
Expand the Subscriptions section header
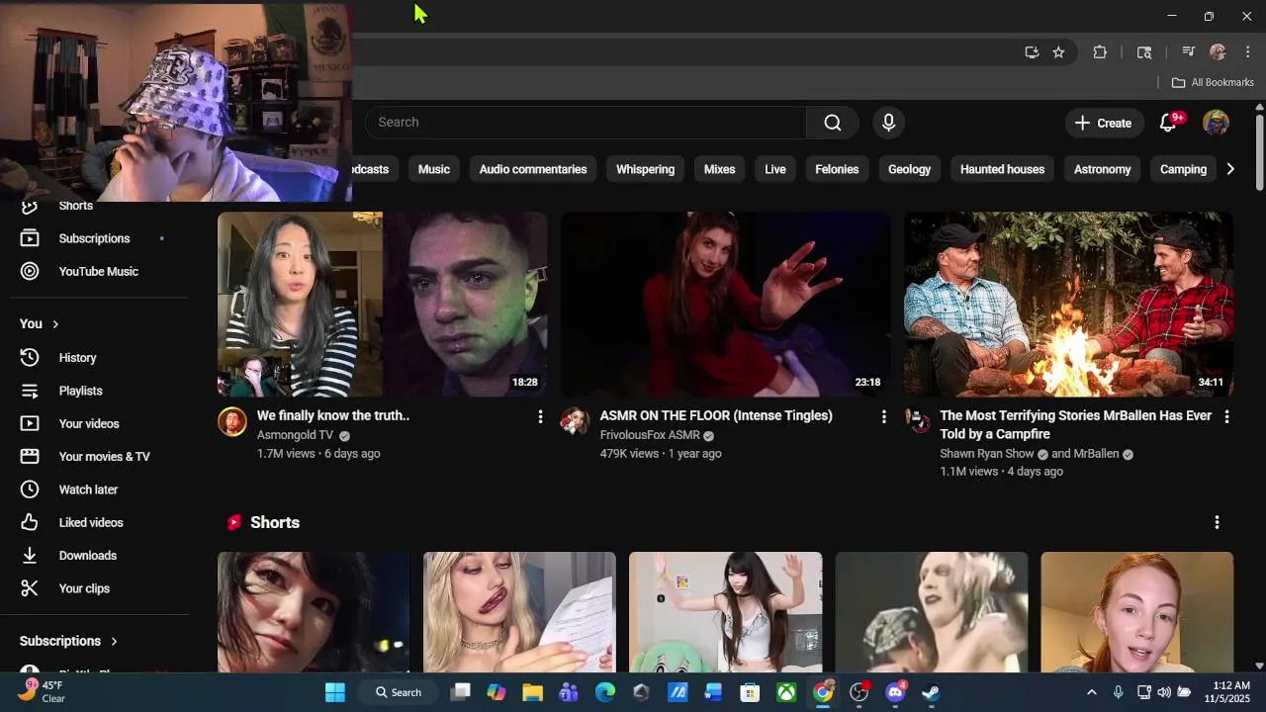click(x=69, y=641)
